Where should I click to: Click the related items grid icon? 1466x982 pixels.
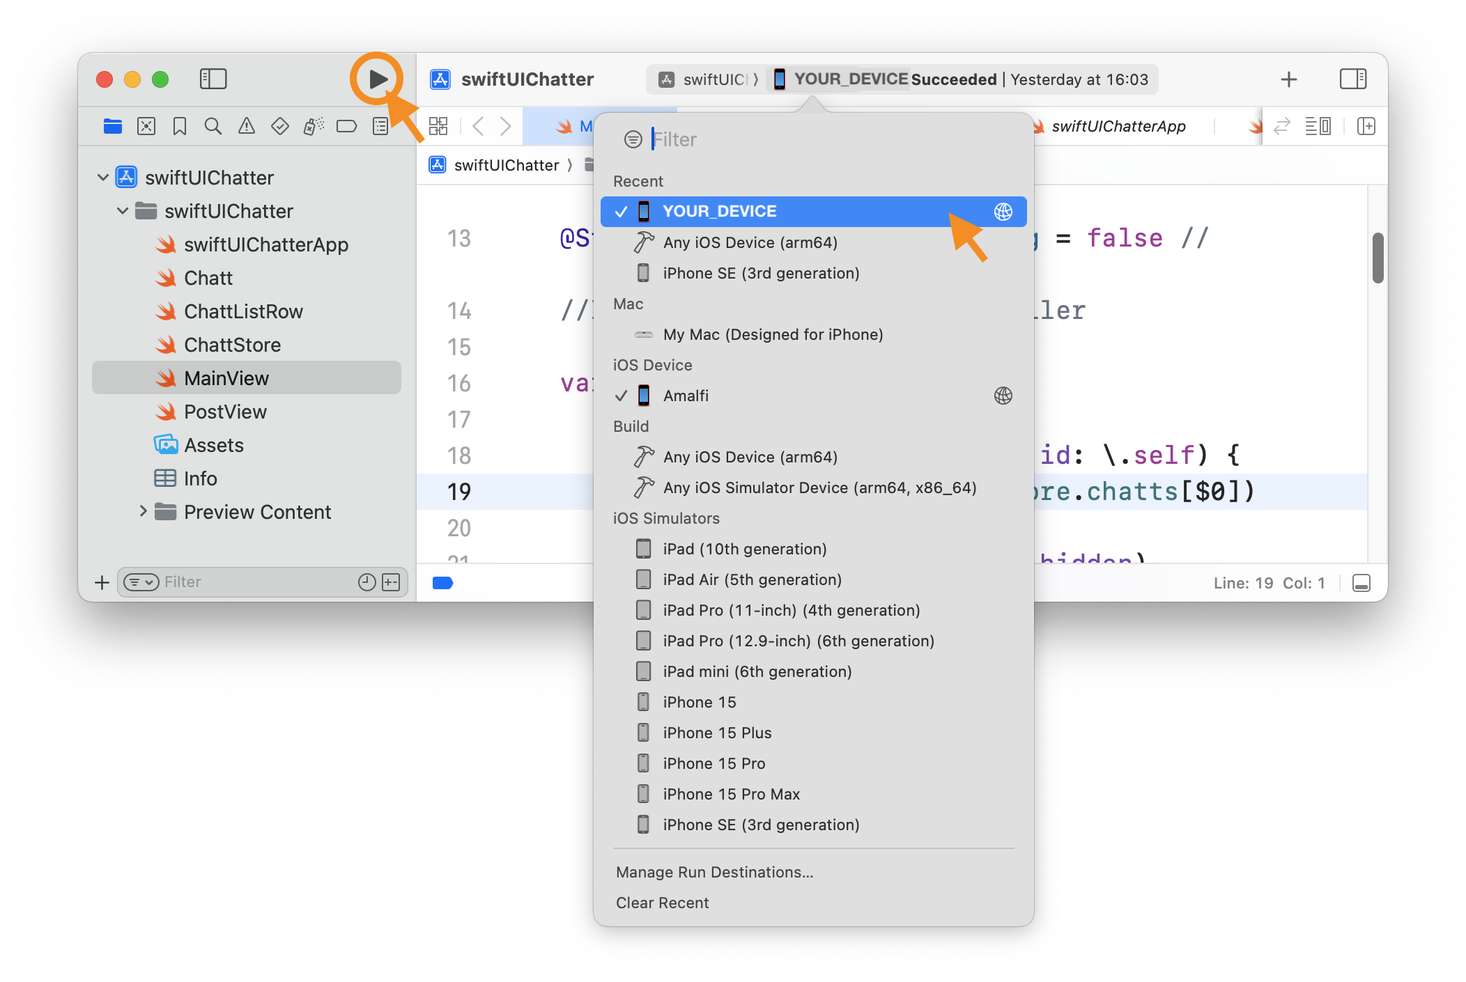pos(438,126)
